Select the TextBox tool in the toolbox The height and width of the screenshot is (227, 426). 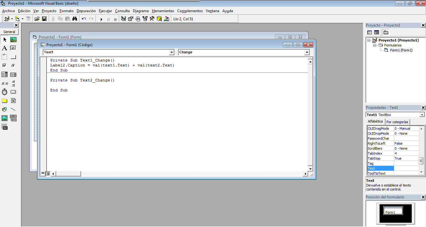pyautogui.click(x=13, y=48)
